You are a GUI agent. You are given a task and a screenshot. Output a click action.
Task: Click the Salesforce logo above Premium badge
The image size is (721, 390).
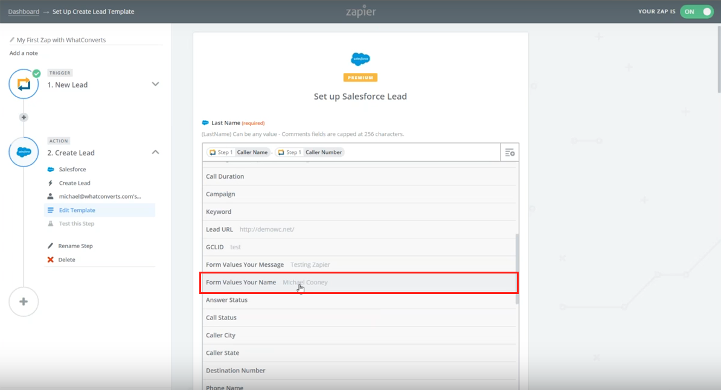pos(360,59)
